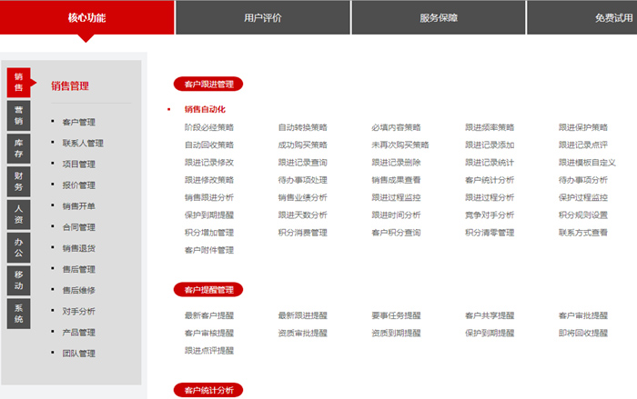
Task: Click the 系统 sidebar category
Action: pos(19,313)
